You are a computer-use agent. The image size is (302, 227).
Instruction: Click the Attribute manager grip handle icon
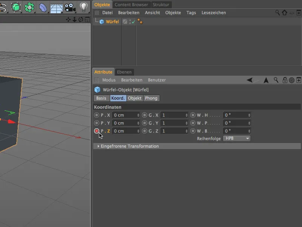pos(97,80)
